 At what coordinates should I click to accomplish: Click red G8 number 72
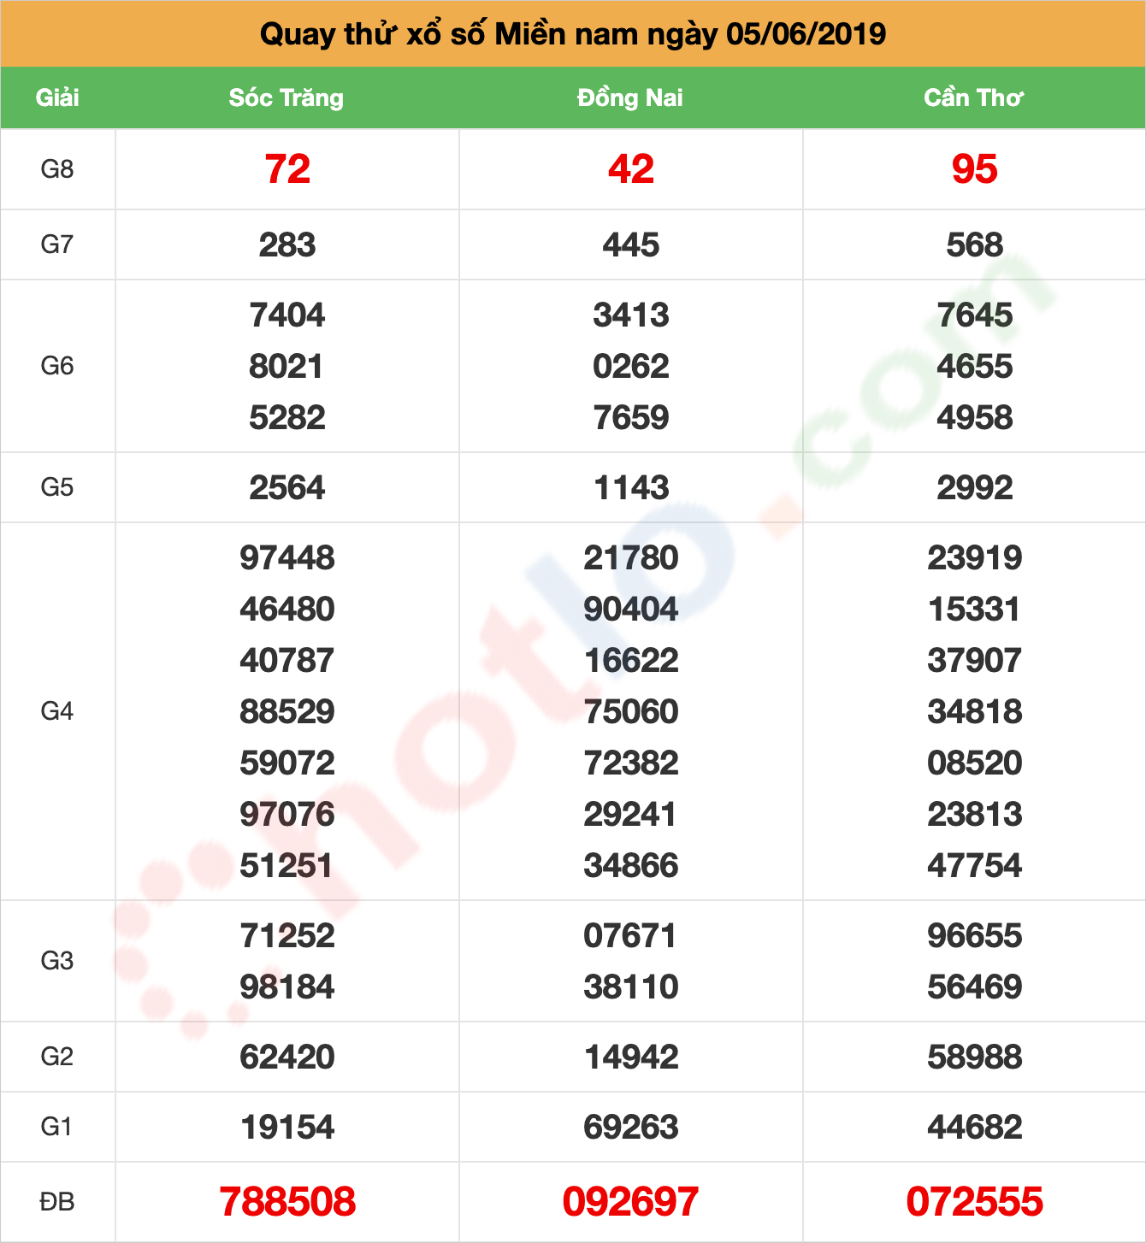click(x=287, y=169)
